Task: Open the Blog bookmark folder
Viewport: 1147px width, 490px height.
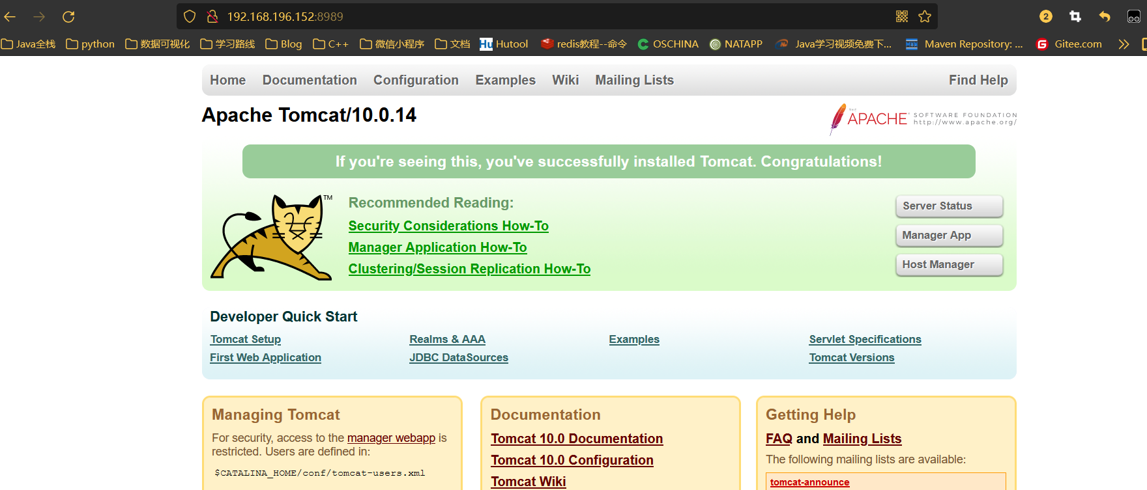Action: (283, 44)
